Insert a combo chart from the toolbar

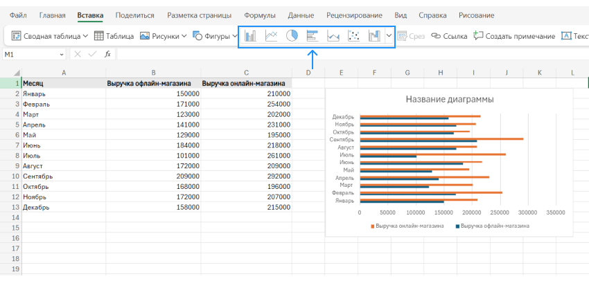pyautogui.click(x=374, y=36)
